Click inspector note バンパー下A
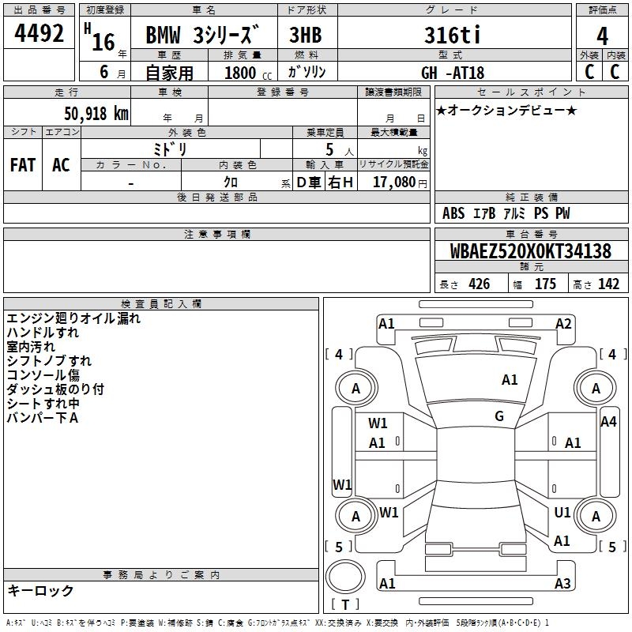Viewport: 632px width, 632px height. (43, 418)
